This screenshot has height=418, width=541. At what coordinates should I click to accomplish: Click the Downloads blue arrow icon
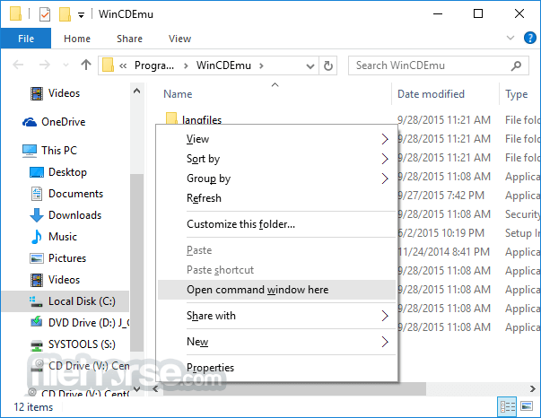click(x=37, y=215)
